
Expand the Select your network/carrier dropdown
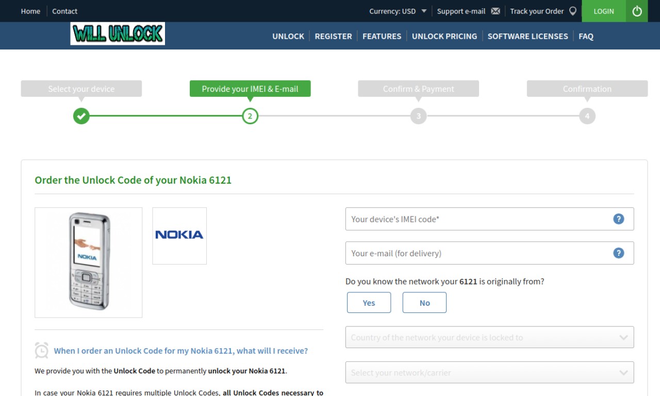(x=489, y=372)
